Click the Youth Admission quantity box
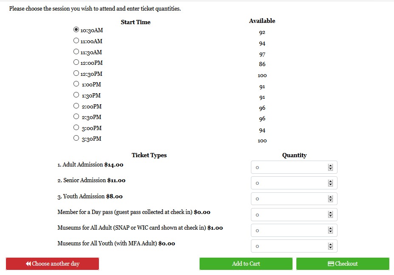Viewport: 394px width, 275px height. (x=289, y=199)
